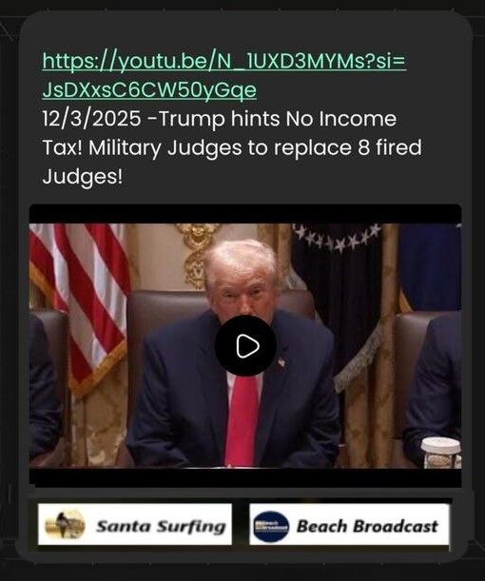Open the Beach Broadcast banner text
Screen dimensions: 485x581
[x=367, y=526]
